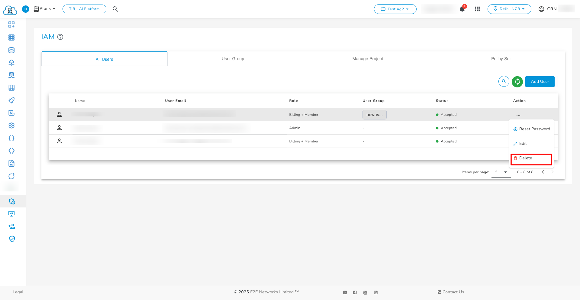Click the rocket launch icon in sidebar

click(x=11, y=100)
